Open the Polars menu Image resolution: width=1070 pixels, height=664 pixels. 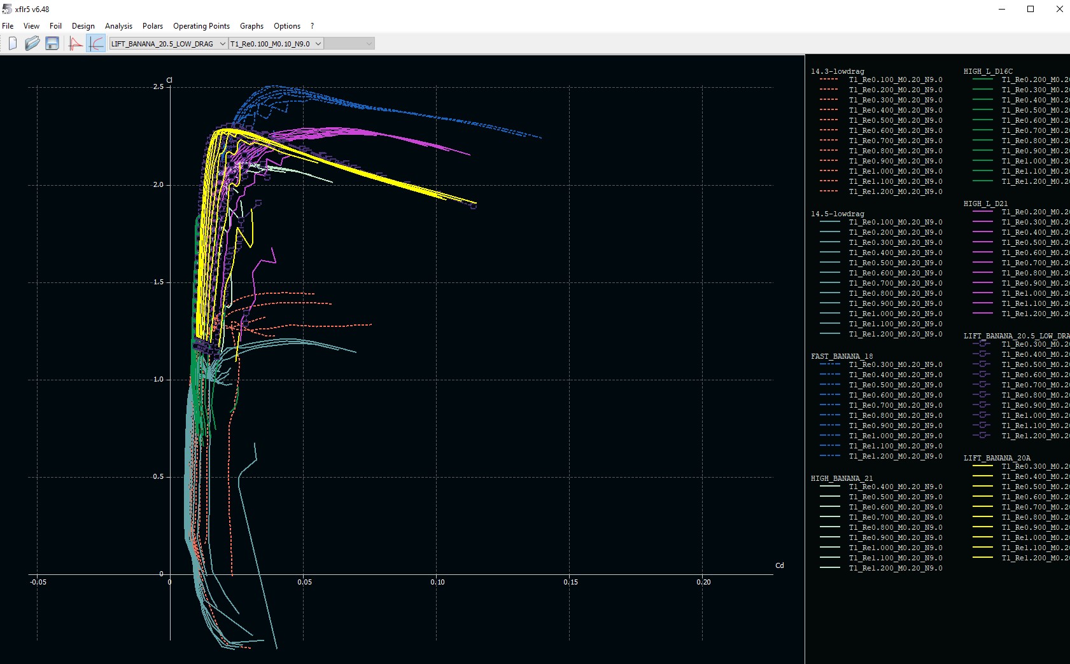(x=152, y=26)
